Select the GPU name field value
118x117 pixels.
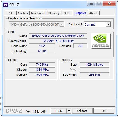tap(58, 36)
